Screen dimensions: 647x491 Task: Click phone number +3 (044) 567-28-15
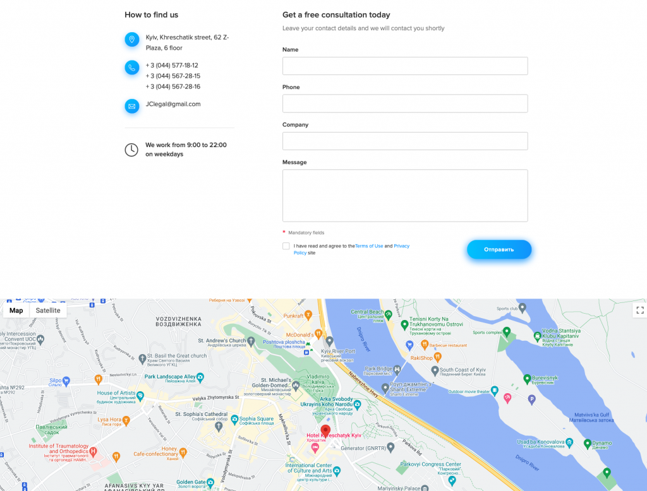point(173,76)
